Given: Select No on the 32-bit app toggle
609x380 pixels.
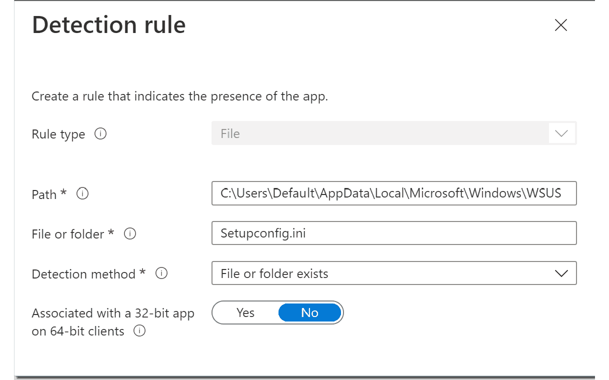Looking at the screenshot, I should 309,313.
